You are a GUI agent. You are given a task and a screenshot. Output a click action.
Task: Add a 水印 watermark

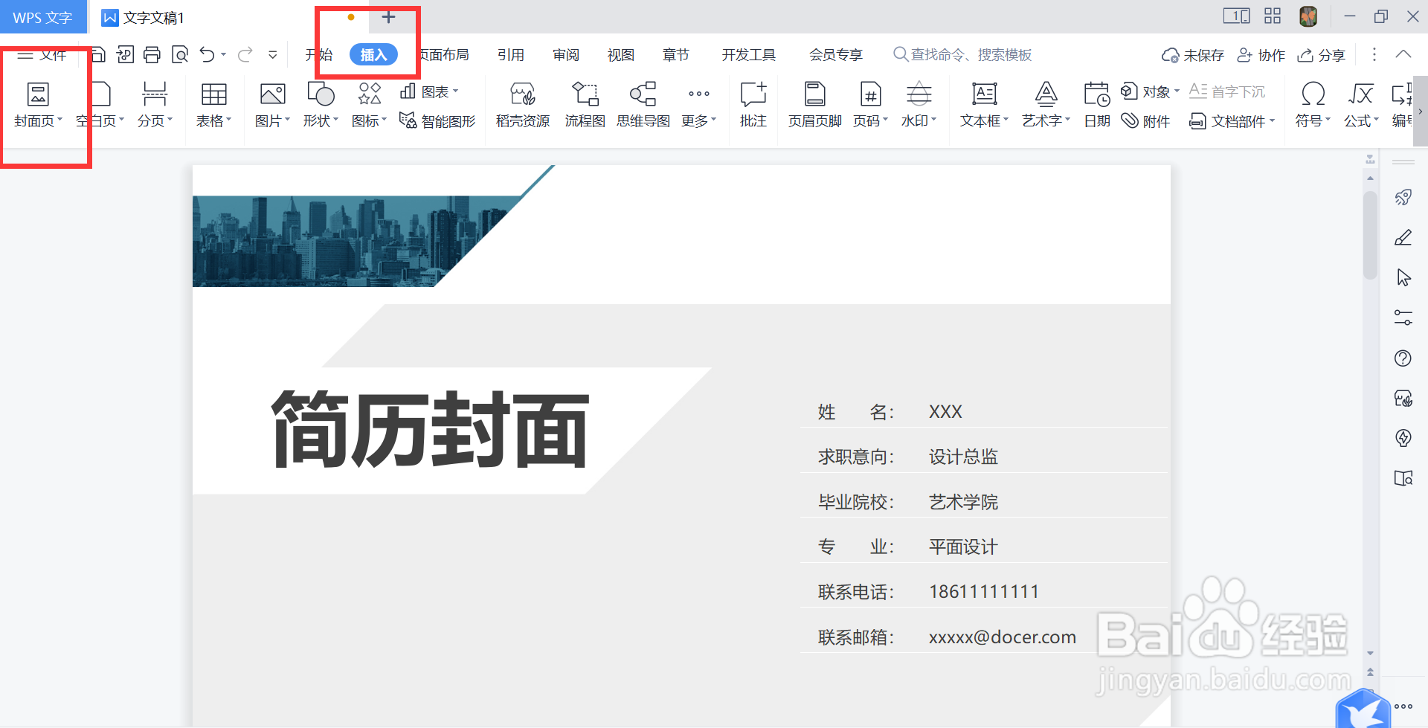919,105
